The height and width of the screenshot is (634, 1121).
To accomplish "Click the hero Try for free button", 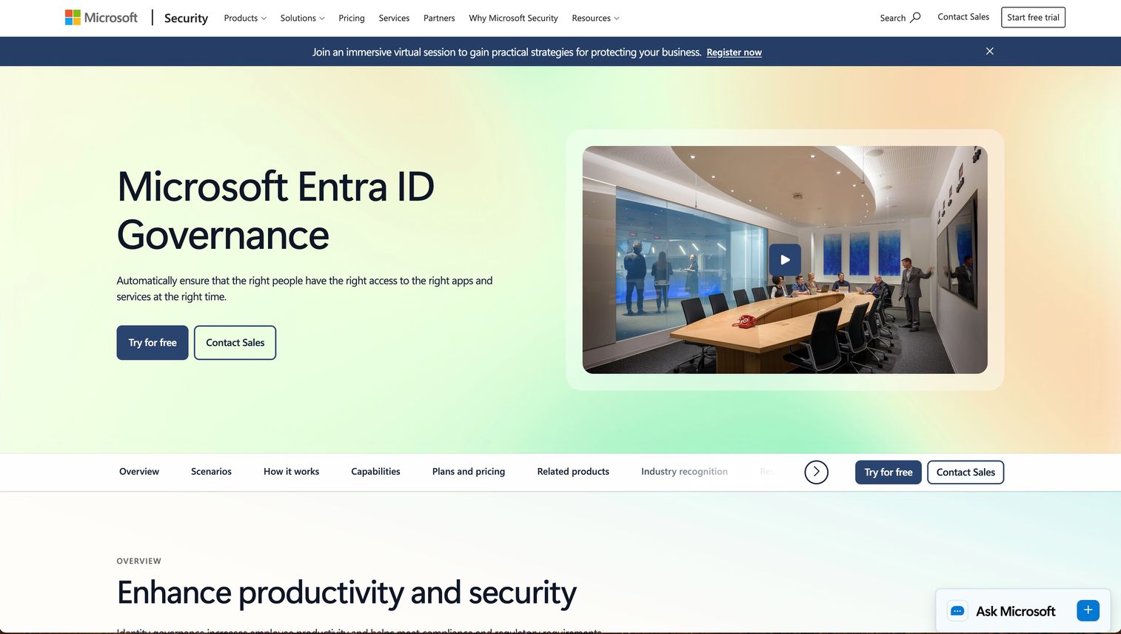I will tap(153, 343).
